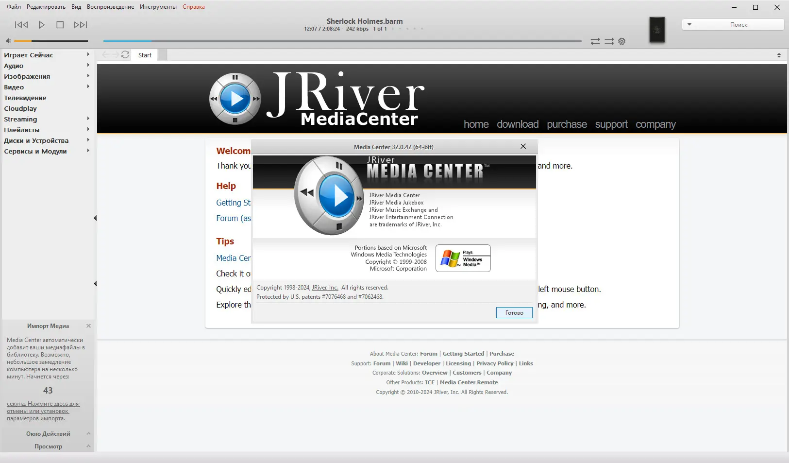Maximize the Media Center window
This screenshot has height=463, width=789.
(x=755, y=7)
